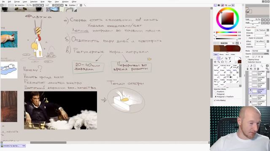Open the Stabilizer value dropdown

81,5
